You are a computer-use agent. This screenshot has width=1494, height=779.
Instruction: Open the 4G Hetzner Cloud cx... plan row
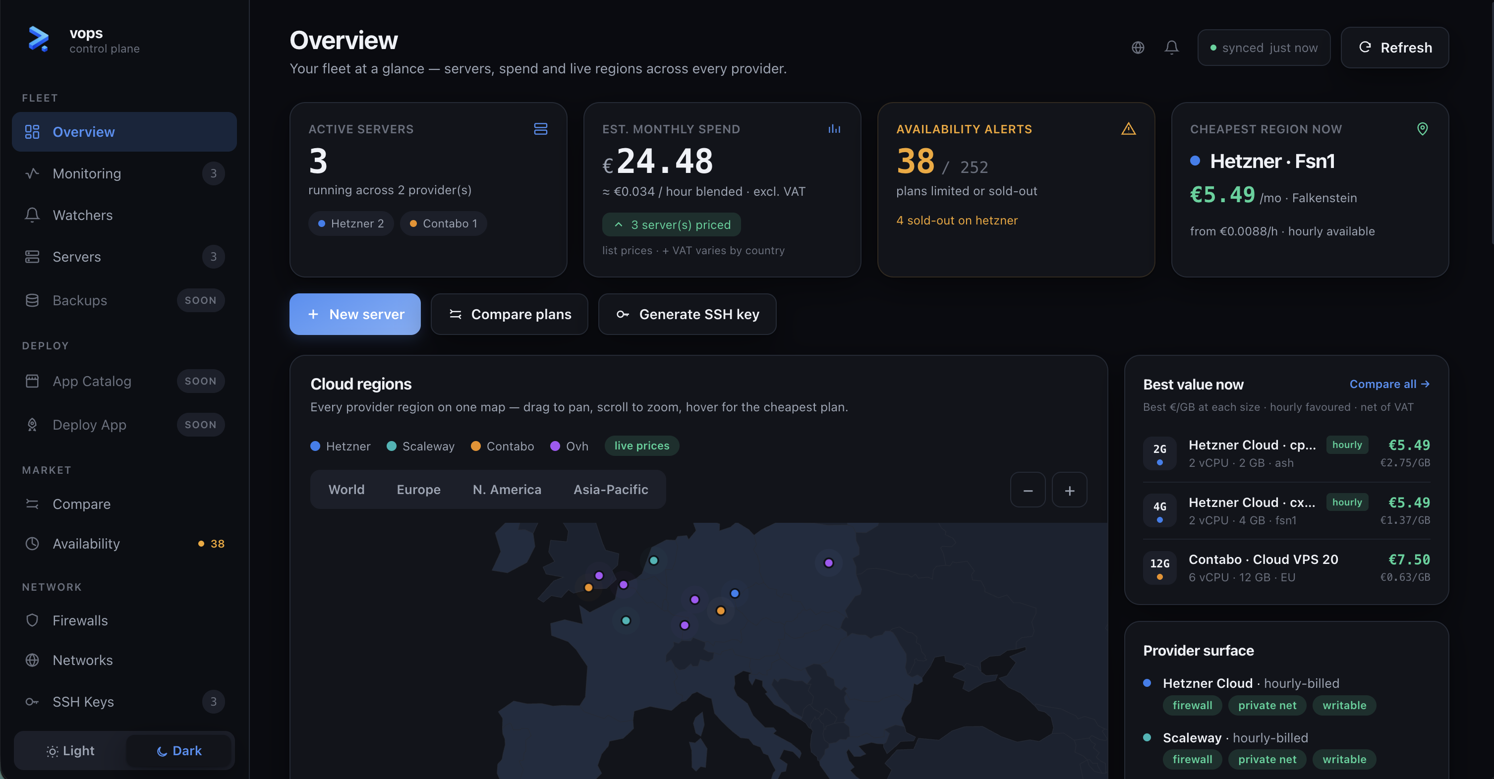coord(1286,510)
